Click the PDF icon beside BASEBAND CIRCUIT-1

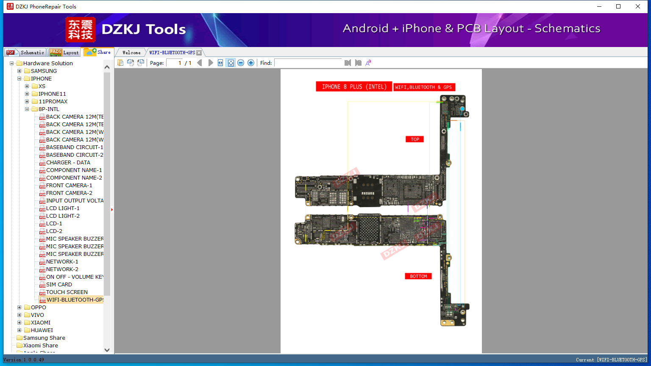(x=42, y=147)
